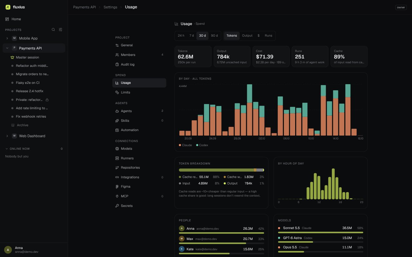
Task: Click the Models chip icon
Action: (117, 149)
